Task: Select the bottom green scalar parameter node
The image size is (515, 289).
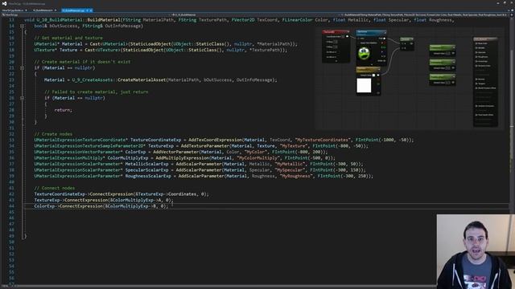Action: coord(443,79)
